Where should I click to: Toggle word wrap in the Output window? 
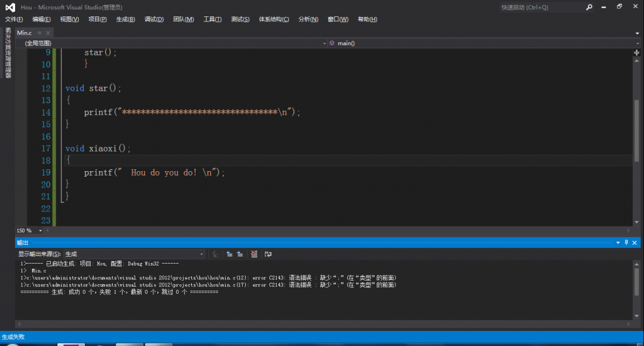pos(268,254)
